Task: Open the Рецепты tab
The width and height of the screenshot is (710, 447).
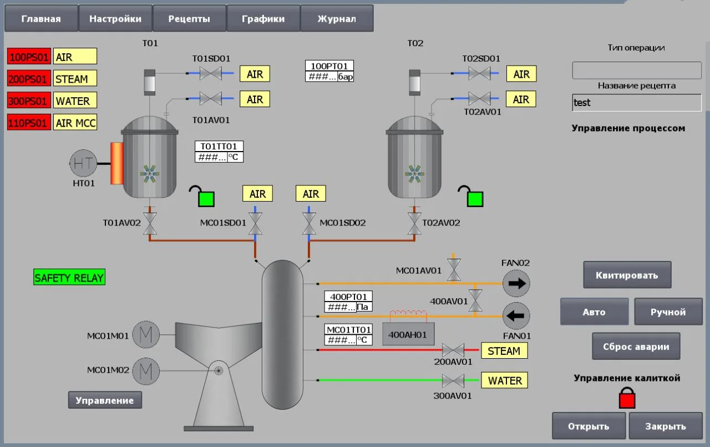Action: (x=189, y=19)
